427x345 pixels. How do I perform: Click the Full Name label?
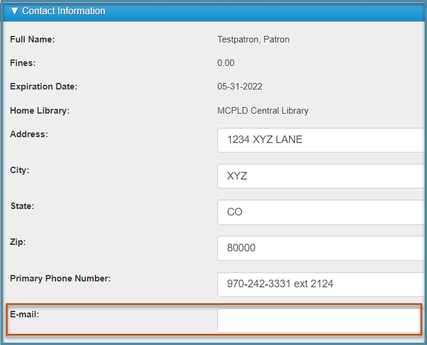tap(32, 39)
